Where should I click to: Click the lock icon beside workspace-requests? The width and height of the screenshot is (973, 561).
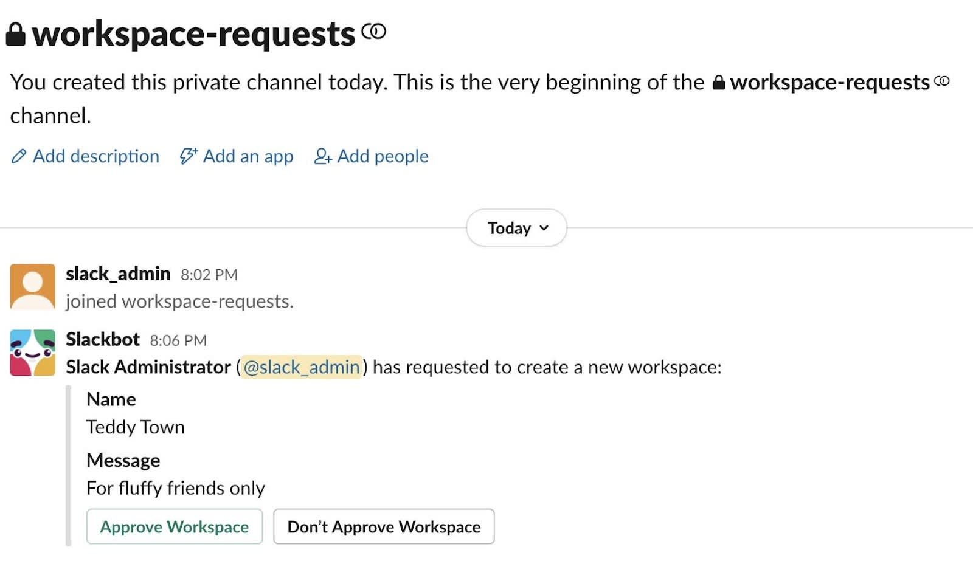pos(16,33)
